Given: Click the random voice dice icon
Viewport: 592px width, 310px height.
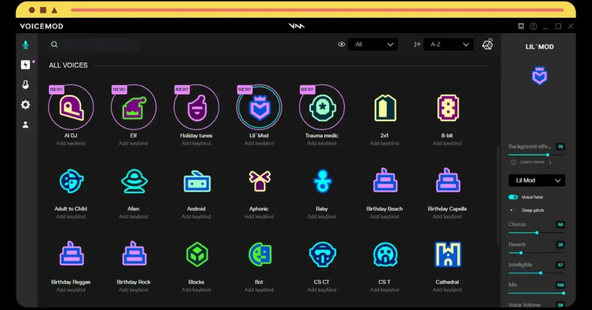Looking at the screenshot, I should coord(487,44).
